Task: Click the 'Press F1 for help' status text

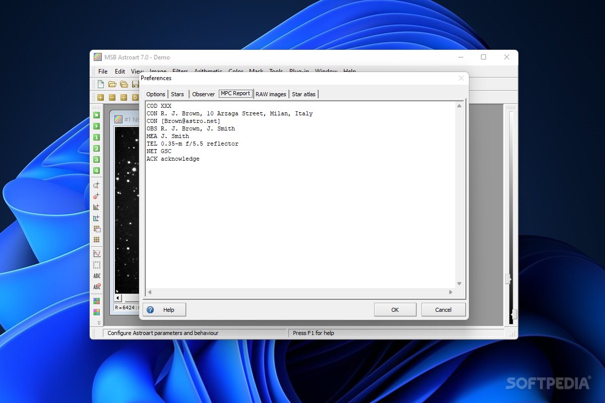Action: pos(314,333)
